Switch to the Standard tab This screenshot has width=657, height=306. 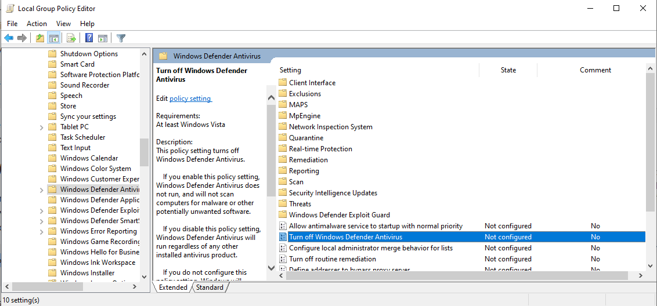tap(210, 287)
